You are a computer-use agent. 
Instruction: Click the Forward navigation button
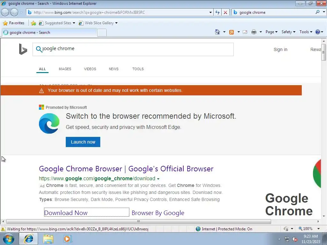(x=14, y=12)
